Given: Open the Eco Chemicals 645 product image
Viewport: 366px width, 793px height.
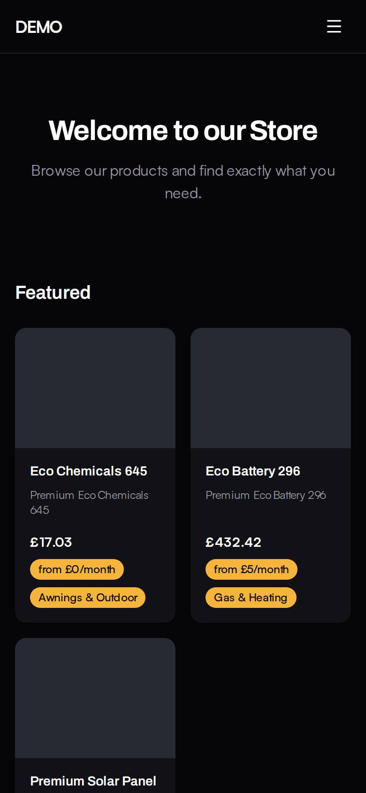Looking at the screenshot, I should click(95, 388).
